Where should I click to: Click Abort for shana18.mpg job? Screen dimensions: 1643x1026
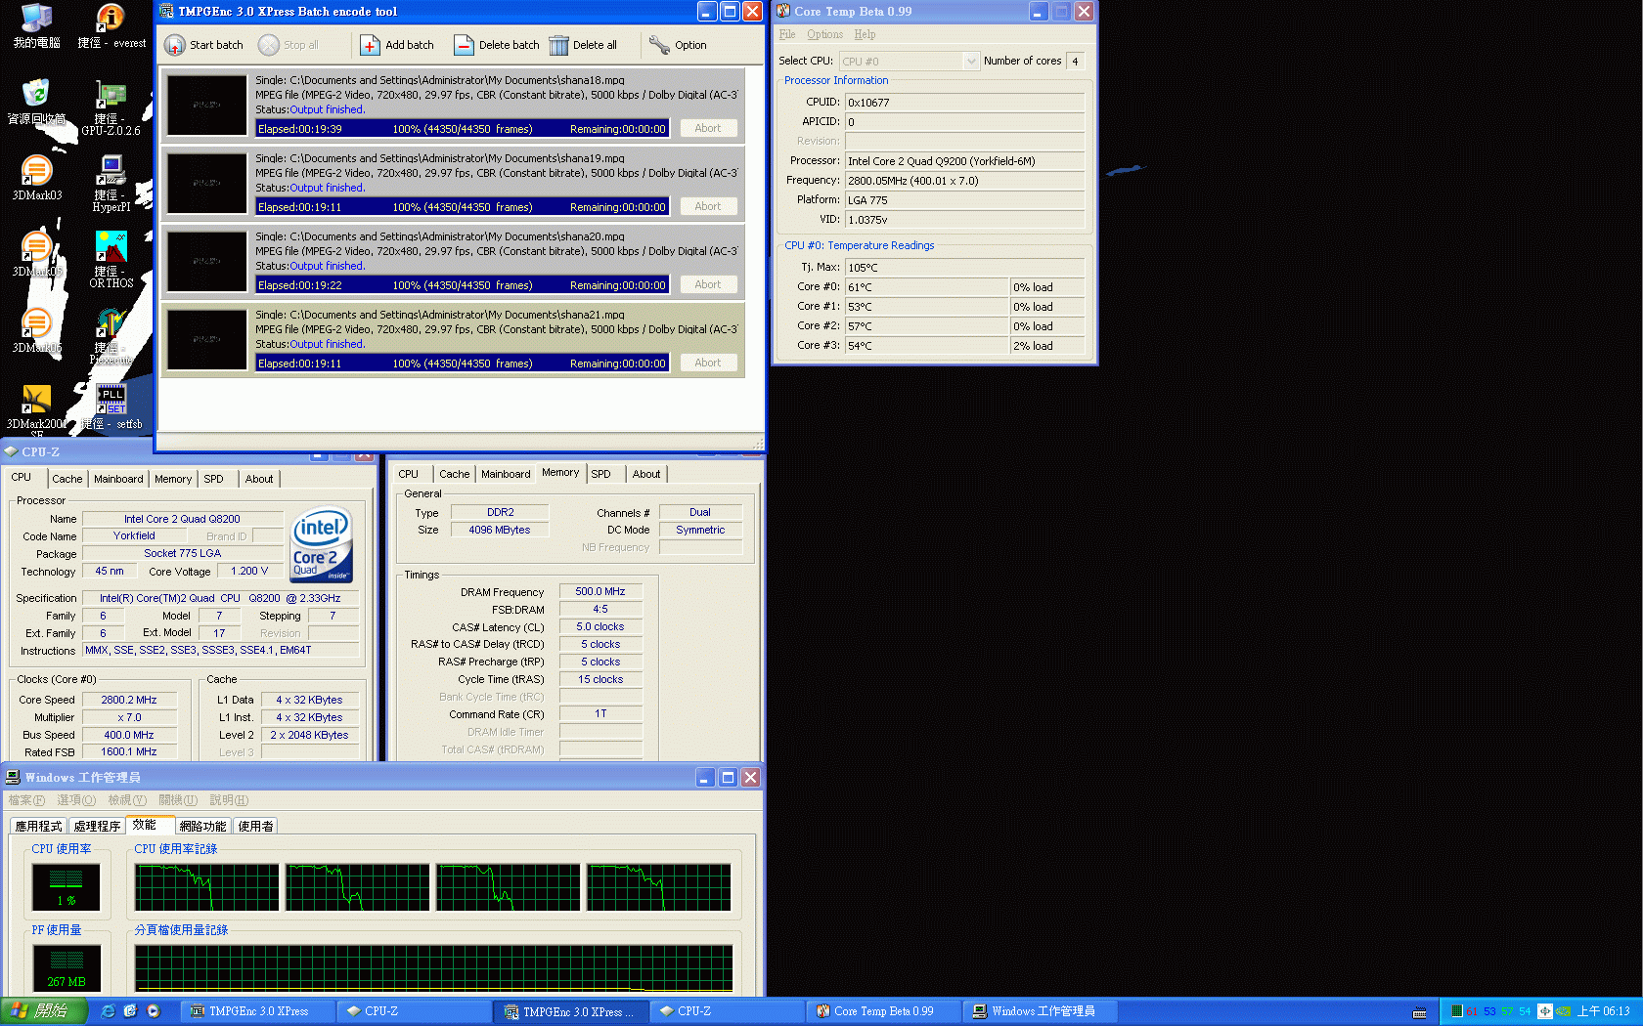click(x=707, y=128)
